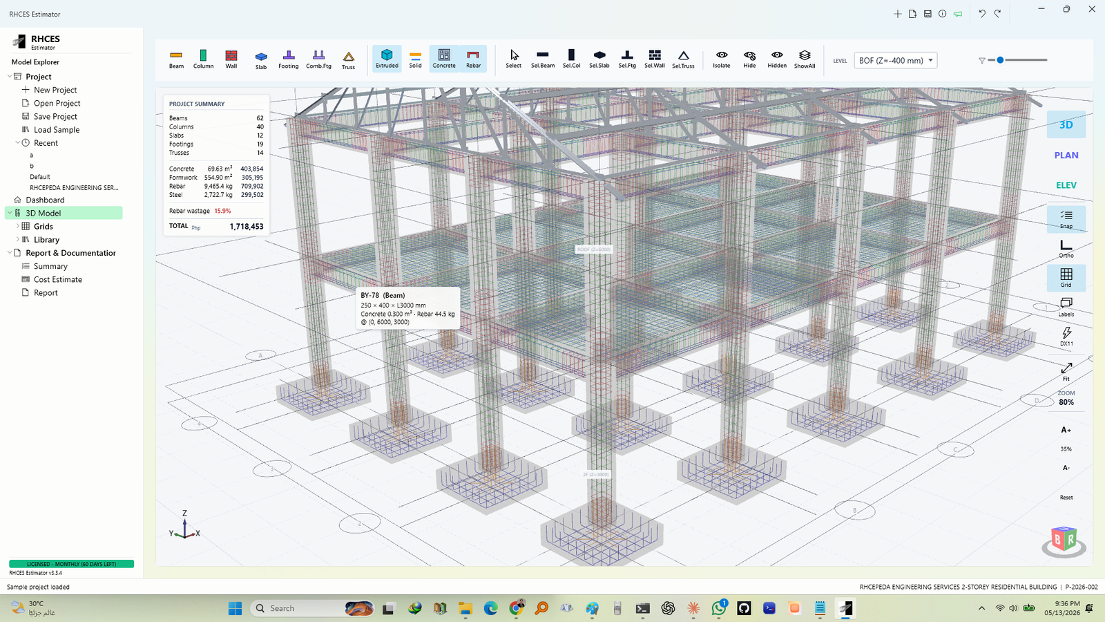Select the Comb.Ftg tool

pyautogui.click(x=318, y=59)
